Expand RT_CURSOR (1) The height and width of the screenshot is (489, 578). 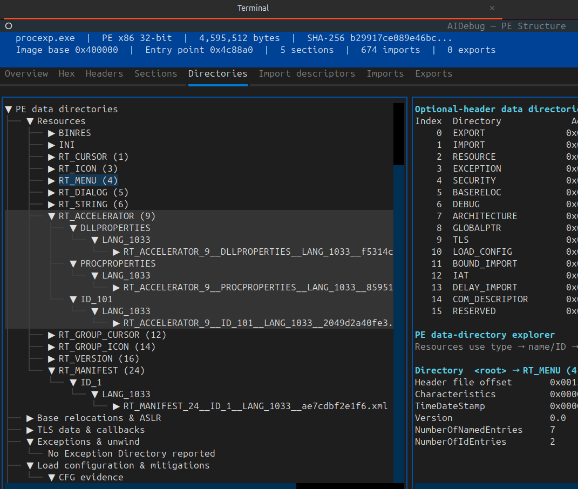tap(52, 157)
